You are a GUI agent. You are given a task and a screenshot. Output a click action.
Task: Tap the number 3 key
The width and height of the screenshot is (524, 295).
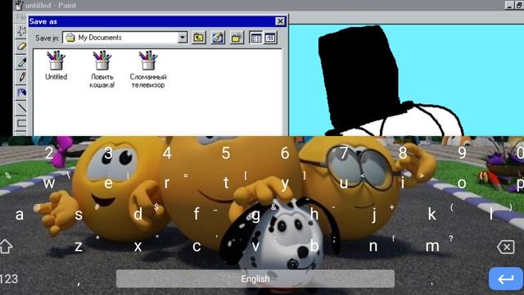(108, 153)
